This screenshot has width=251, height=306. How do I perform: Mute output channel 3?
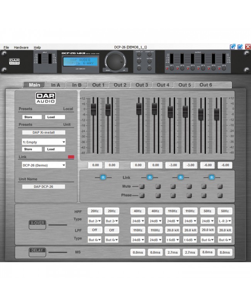173,187
